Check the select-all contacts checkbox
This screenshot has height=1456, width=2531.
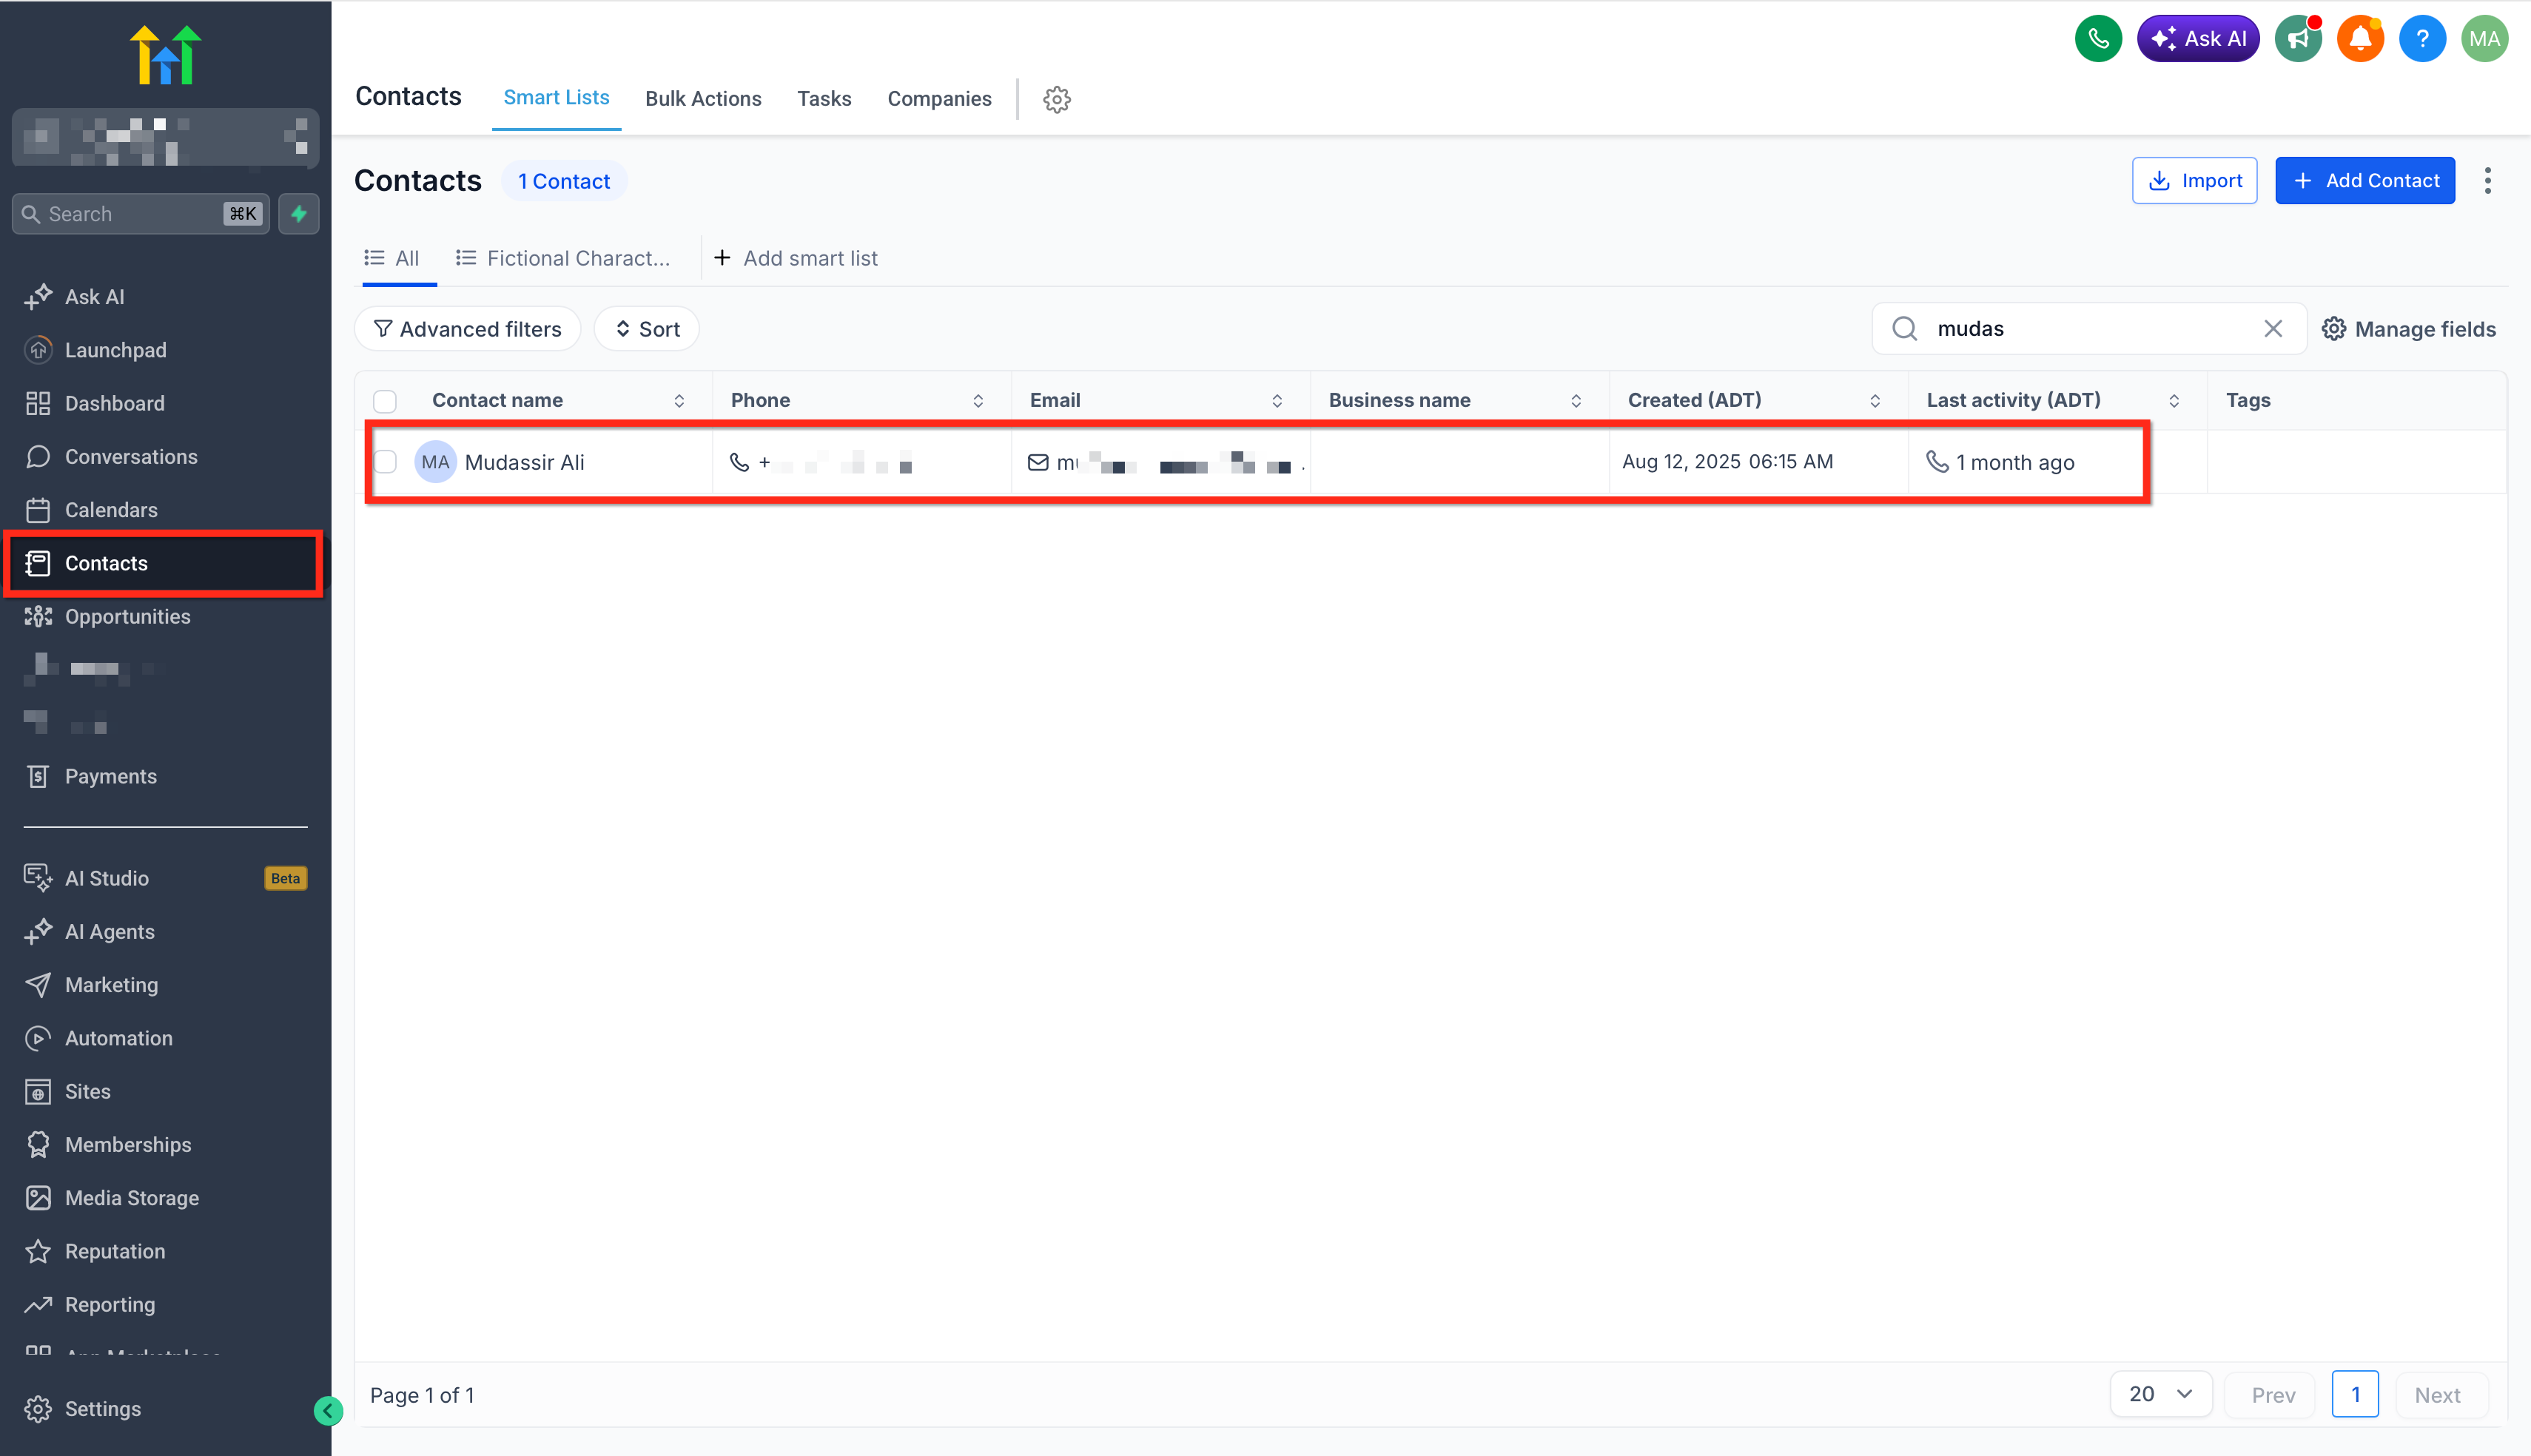(385, 401)
